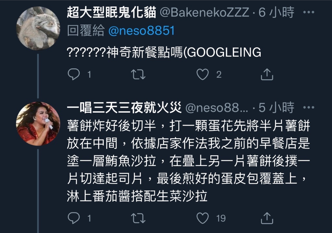The image size is (332, 233).
Task: Share the hash brown recipe tweet
Action: coord(267,218)
